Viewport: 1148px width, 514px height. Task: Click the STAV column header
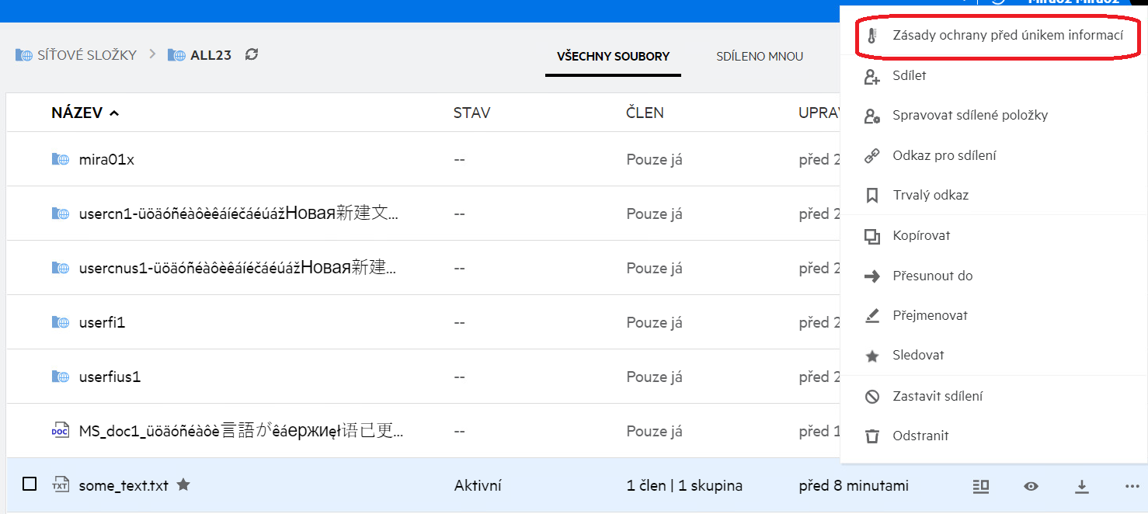(471, 113)
